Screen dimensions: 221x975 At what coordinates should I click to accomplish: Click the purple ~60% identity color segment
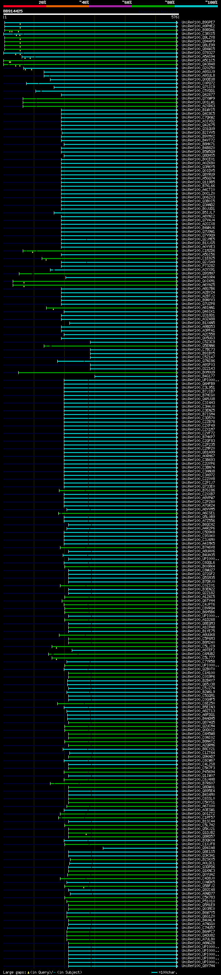coord(110,6)
